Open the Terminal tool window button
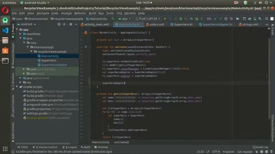Viewport: 275px width, 154px height. click(x=101, y=147)
